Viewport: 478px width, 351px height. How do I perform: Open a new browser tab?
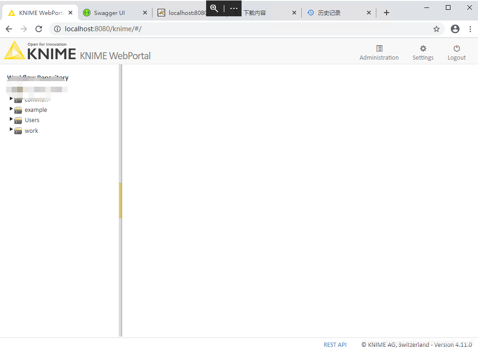click(387, 13)
